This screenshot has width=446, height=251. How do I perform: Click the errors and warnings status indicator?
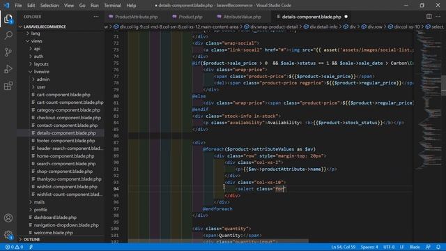point(14,247)
